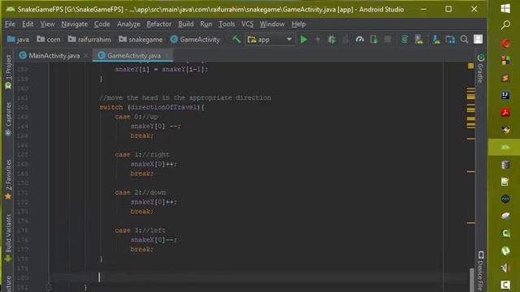This screenshot has height=292, width=520.
Task: Click the Windows taskbar search icon
Action: click(x=505, y=25)
